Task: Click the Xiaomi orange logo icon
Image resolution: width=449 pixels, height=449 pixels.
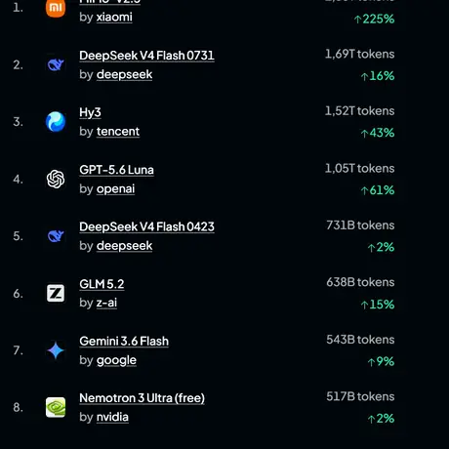Action: click(x=56, y=8)
